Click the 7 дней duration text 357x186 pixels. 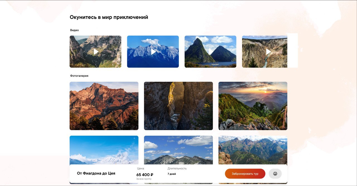[172, 174]
